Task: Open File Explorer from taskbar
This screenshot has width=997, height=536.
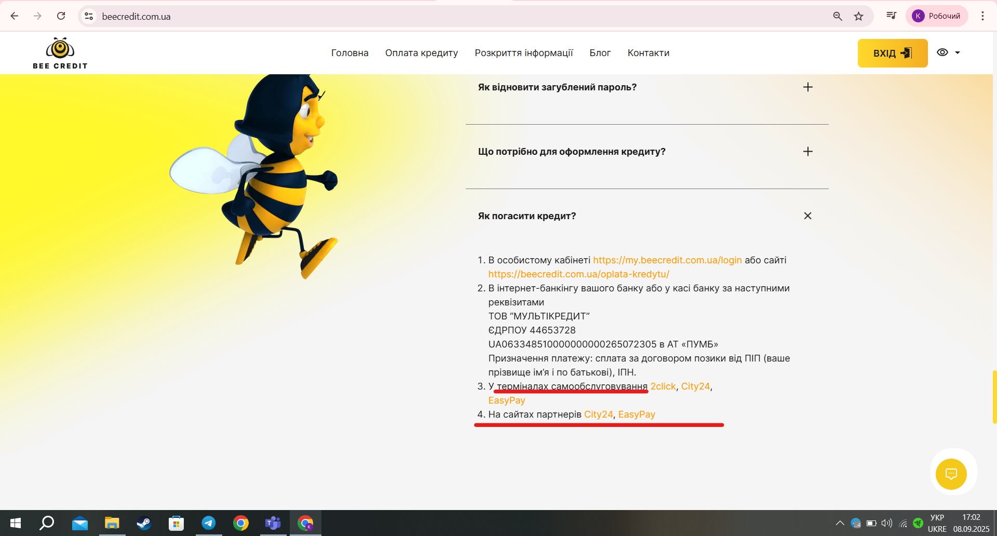Action: click(x=112, y=523)
